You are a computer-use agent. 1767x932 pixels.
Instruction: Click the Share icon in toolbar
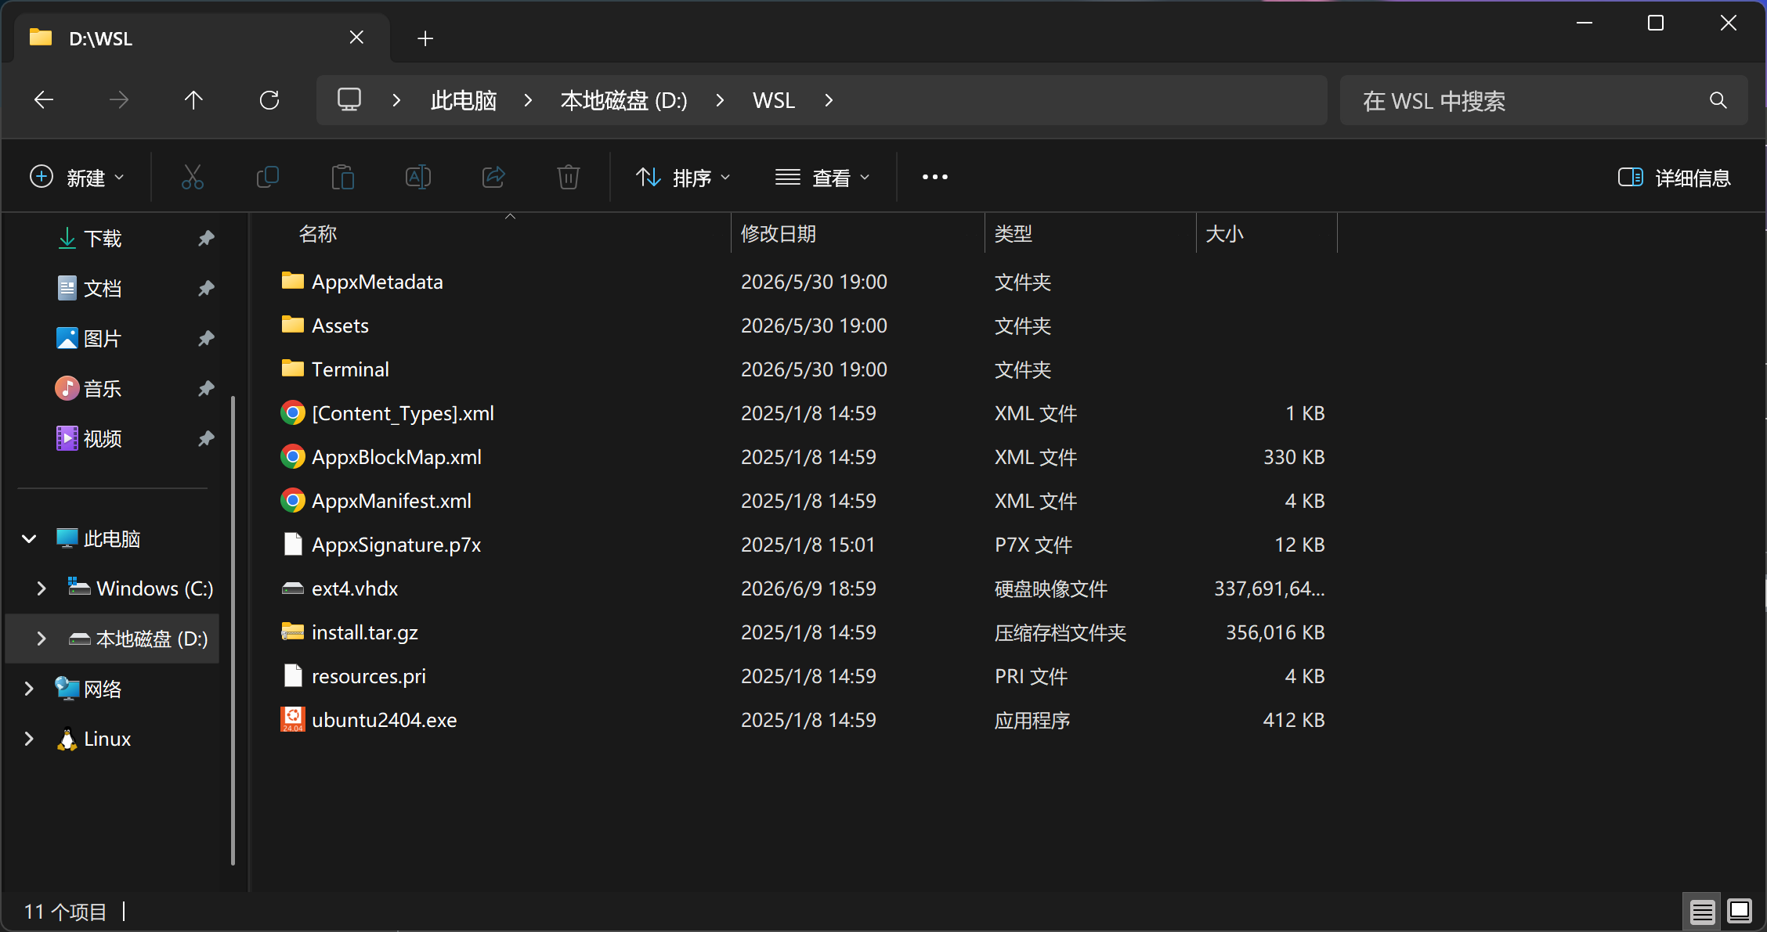point(493,178)
